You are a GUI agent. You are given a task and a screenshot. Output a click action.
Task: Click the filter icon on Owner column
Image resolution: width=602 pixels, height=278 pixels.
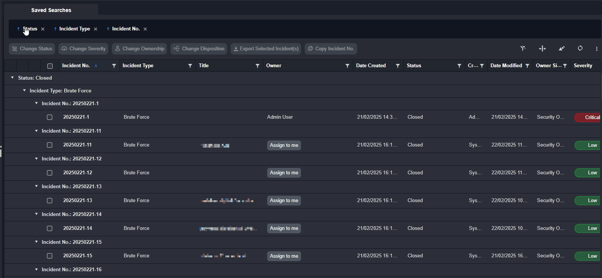[x=347, y=66]
